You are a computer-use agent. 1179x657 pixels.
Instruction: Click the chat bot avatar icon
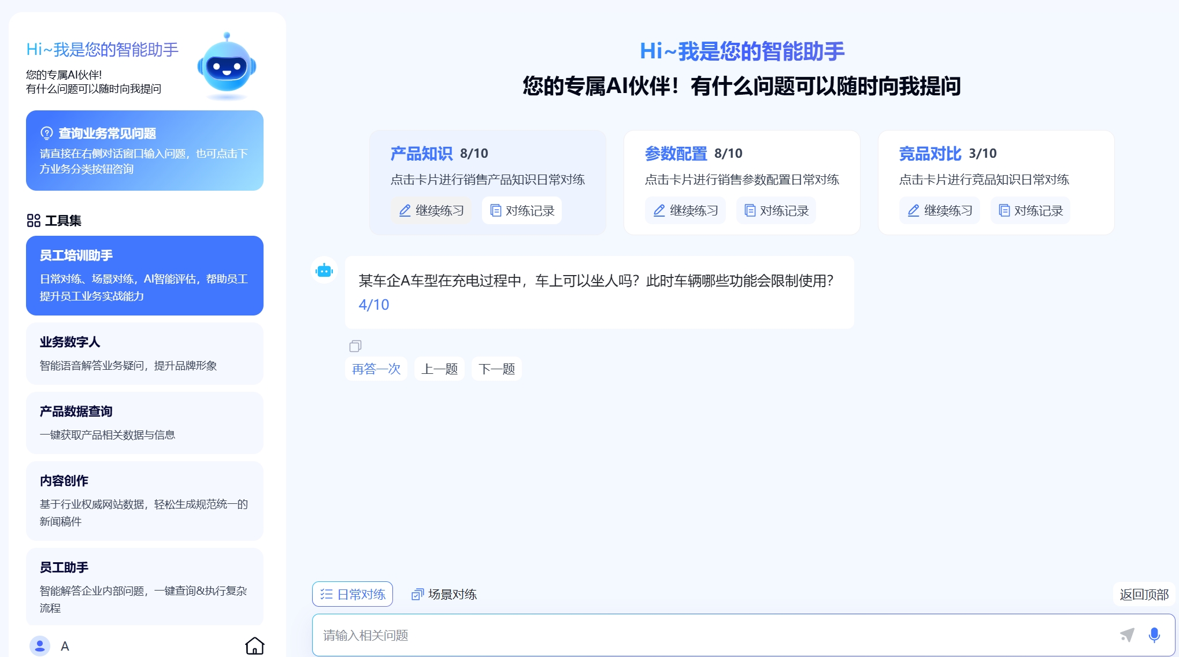pyautogui.click(x=324, y=270)
